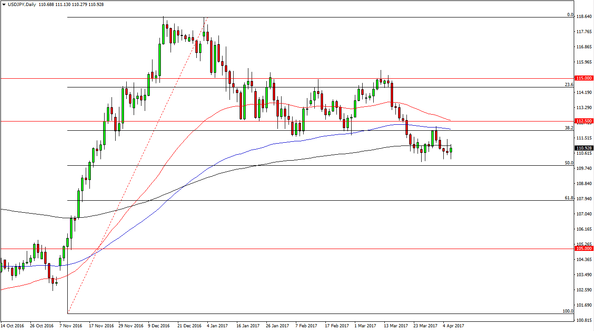Click the red 115.000 resistance price tag
Image resolution: width=594 pixels, height=331 pixels.
[x=583, y=78]
